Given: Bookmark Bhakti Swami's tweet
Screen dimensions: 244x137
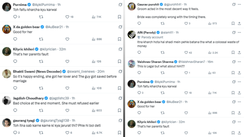Looking at the screenshot, I should click(119, 88).
